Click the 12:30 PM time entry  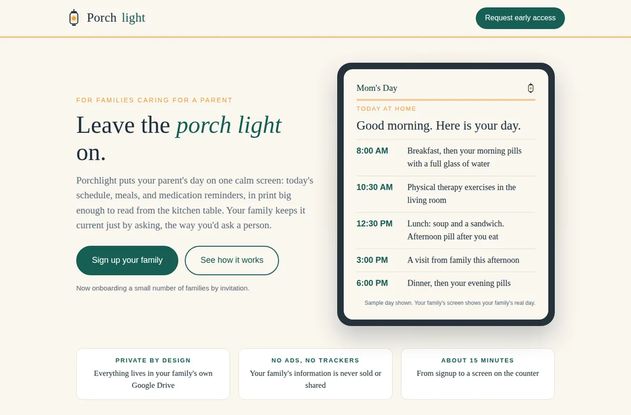[x=374, y=223]
